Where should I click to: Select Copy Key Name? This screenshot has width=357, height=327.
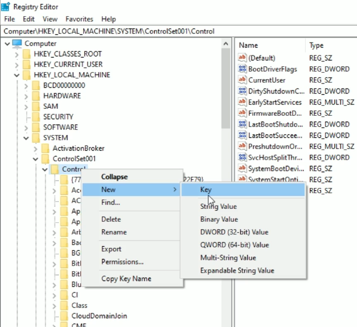132,279
